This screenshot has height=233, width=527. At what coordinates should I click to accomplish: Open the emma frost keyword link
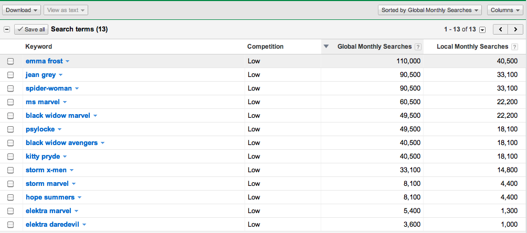pyautogui.click(x=44, y=61)
